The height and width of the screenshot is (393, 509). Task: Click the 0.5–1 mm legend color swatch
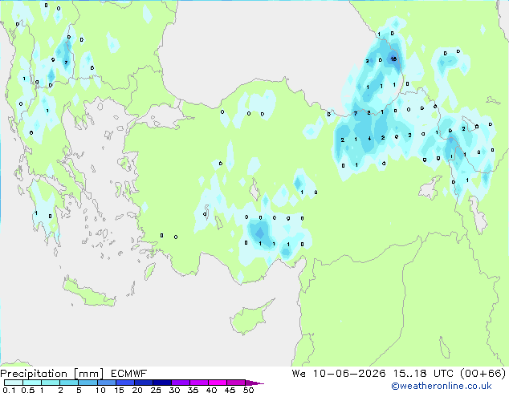click(32, 383)
